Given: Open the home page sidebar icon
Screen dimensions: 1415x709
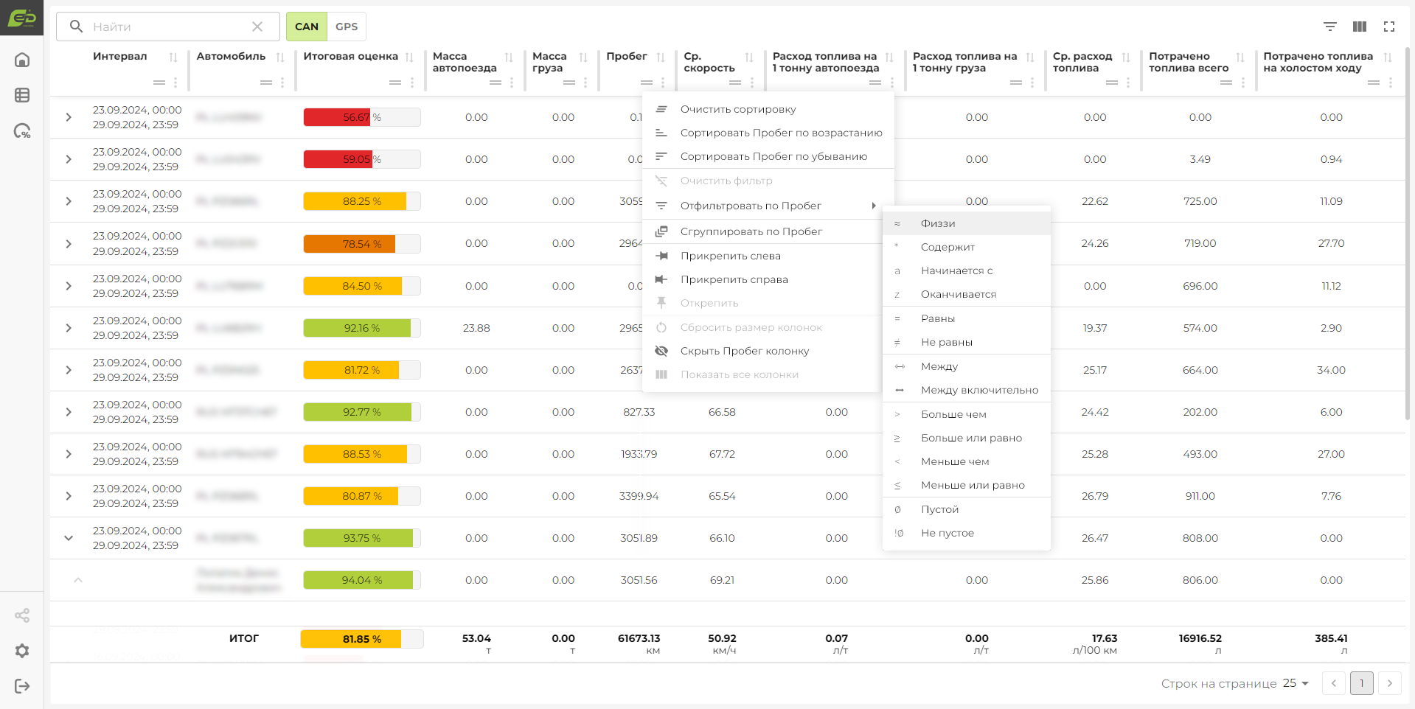Looking at the screenshot, I should [x=22, y=60].
